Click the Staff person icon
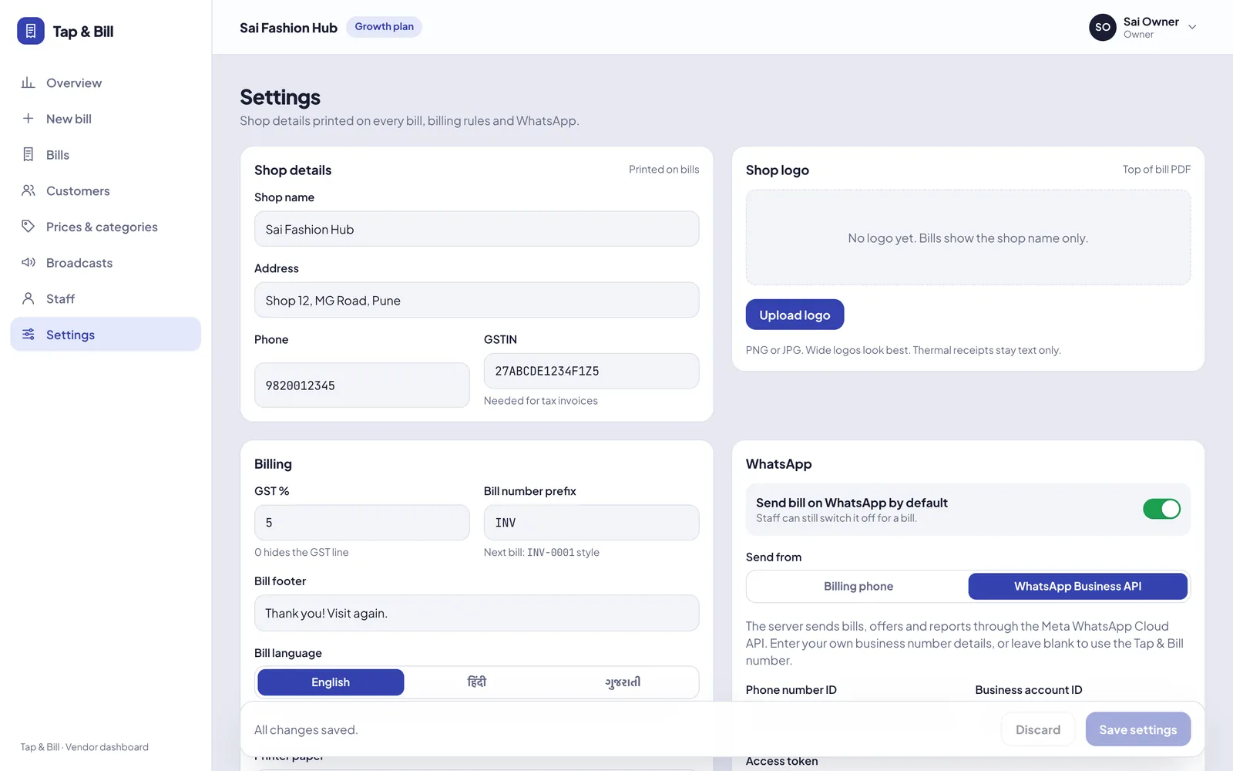Screen dimensions: 1233x771 coord(29,298)
